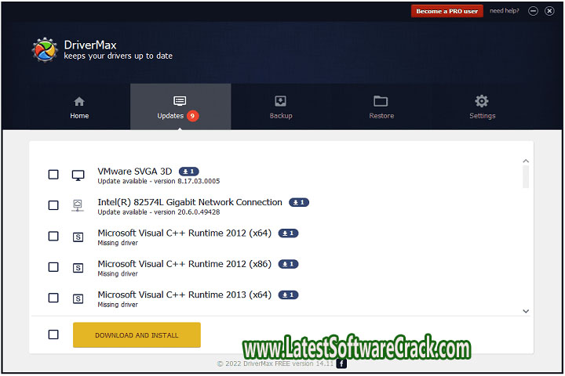Select checkbox for Visual C++ Runtime 2013 (x64)
The width and height of the screenshot is (565, 376).
(53, 298)
